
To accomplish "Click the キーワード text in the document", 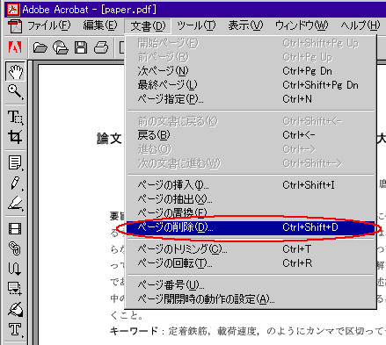I will click(x=134, y=331).
